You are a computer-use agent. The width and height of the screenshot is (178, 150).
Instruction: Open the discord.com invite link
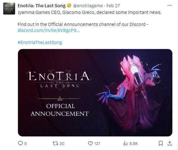49,30
